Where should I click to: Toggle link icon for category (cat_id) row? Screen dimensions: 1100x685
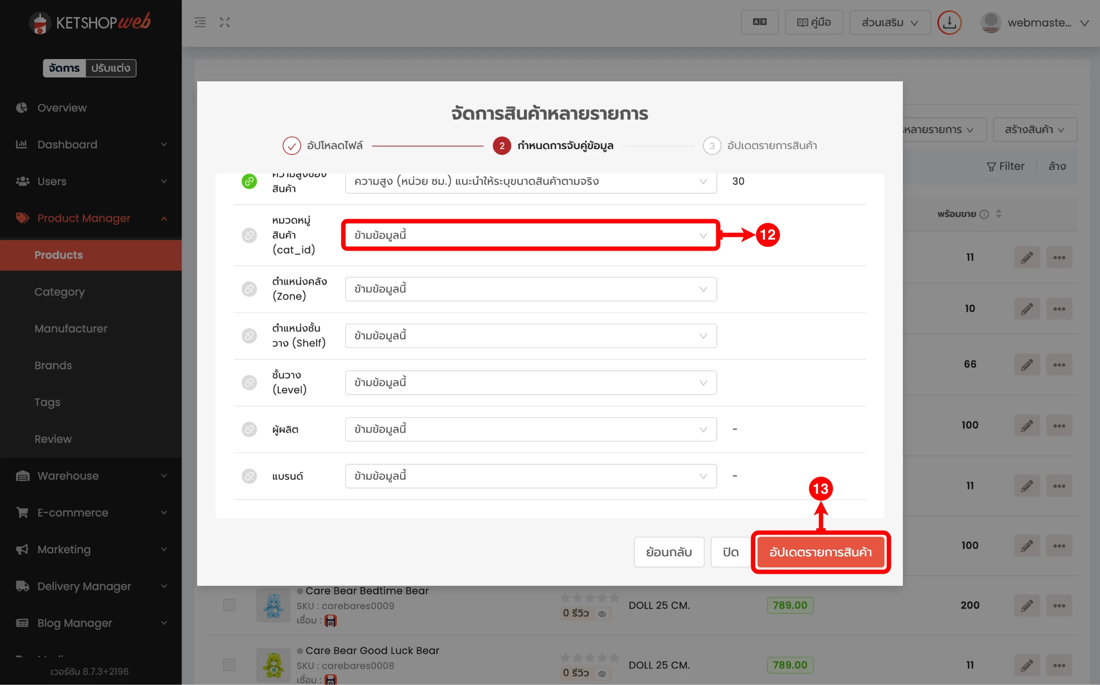[x=249, y=235]
